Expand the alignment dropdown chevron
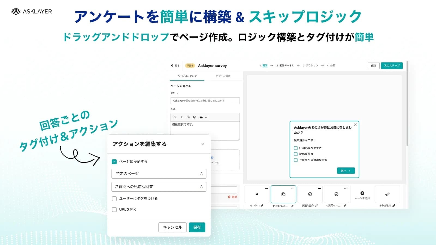Screen dimensions: 436x245 point(206,117)
